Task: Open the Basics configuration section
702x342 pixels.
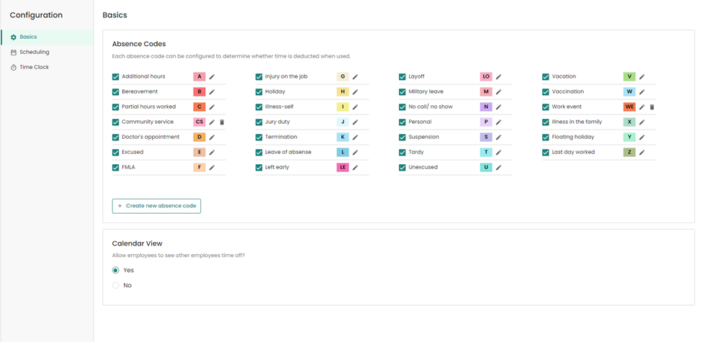Action: click(x=28, y=37)
